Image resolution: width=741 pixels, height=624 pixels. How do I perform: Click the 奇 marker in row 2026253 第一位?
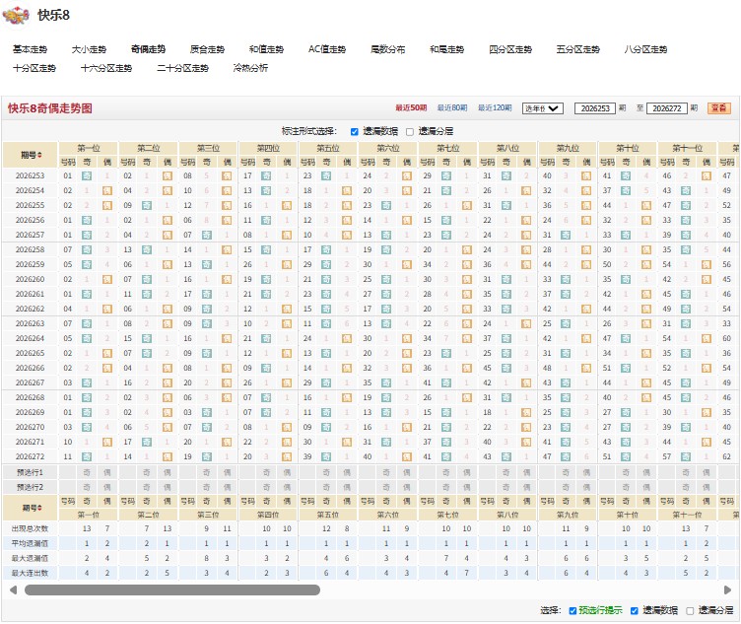click(x=87, y=175)
